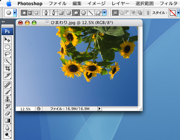Click the style swatch showing no style

click(172, 13)
